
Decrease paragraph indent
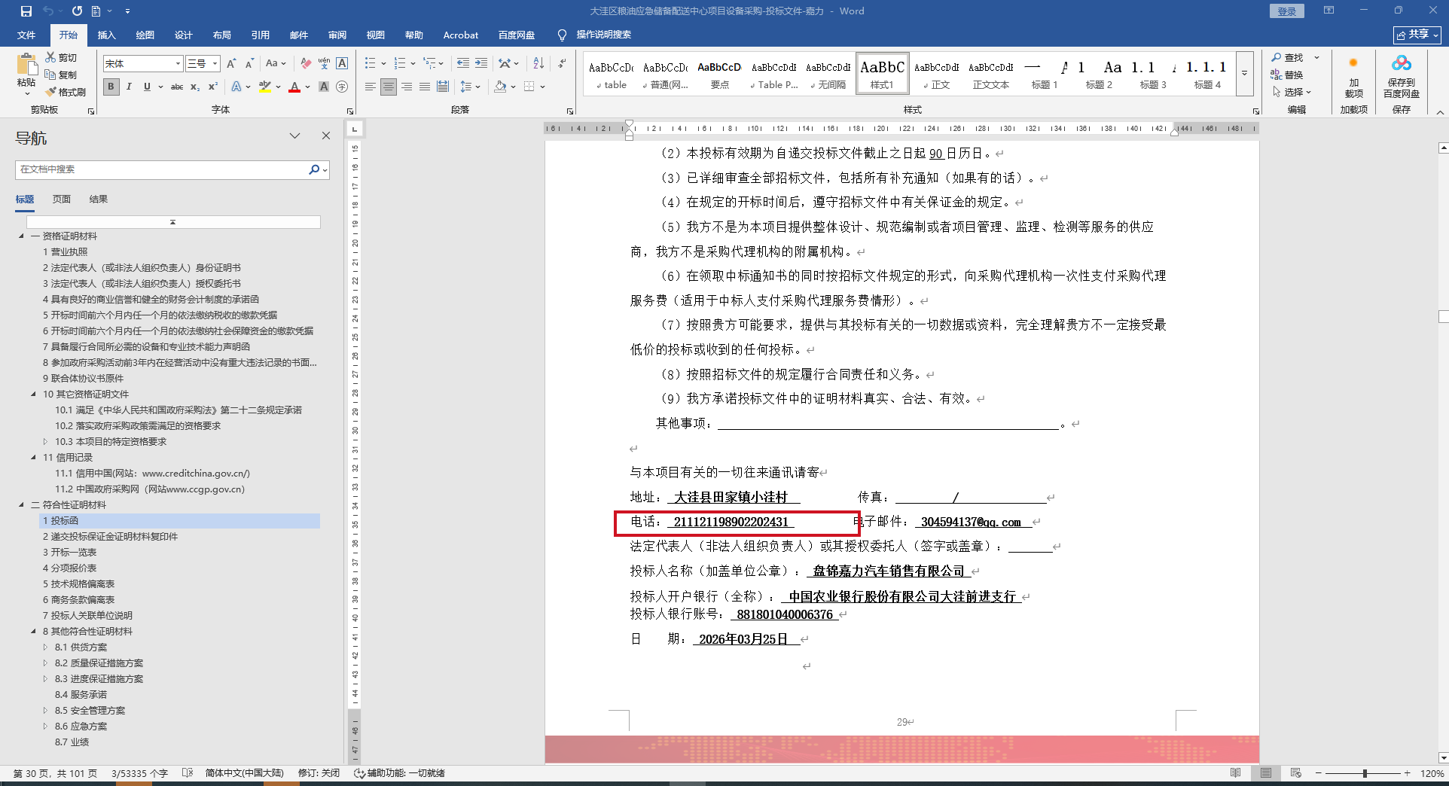(463, 63)
